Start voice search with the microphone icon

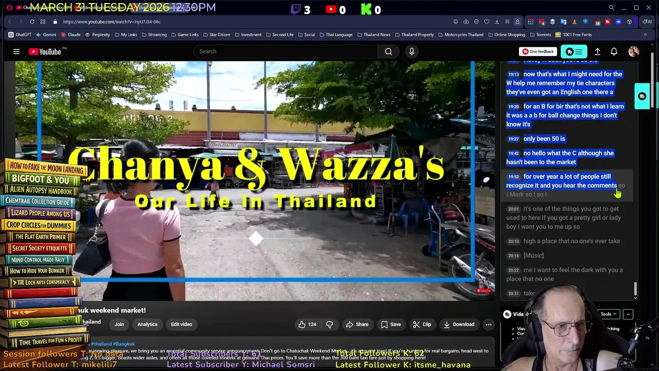point(412,52)
